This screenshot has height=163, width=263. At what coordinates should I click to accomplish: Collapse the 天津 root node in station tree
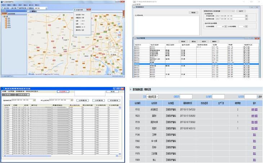tap(3, 17)
